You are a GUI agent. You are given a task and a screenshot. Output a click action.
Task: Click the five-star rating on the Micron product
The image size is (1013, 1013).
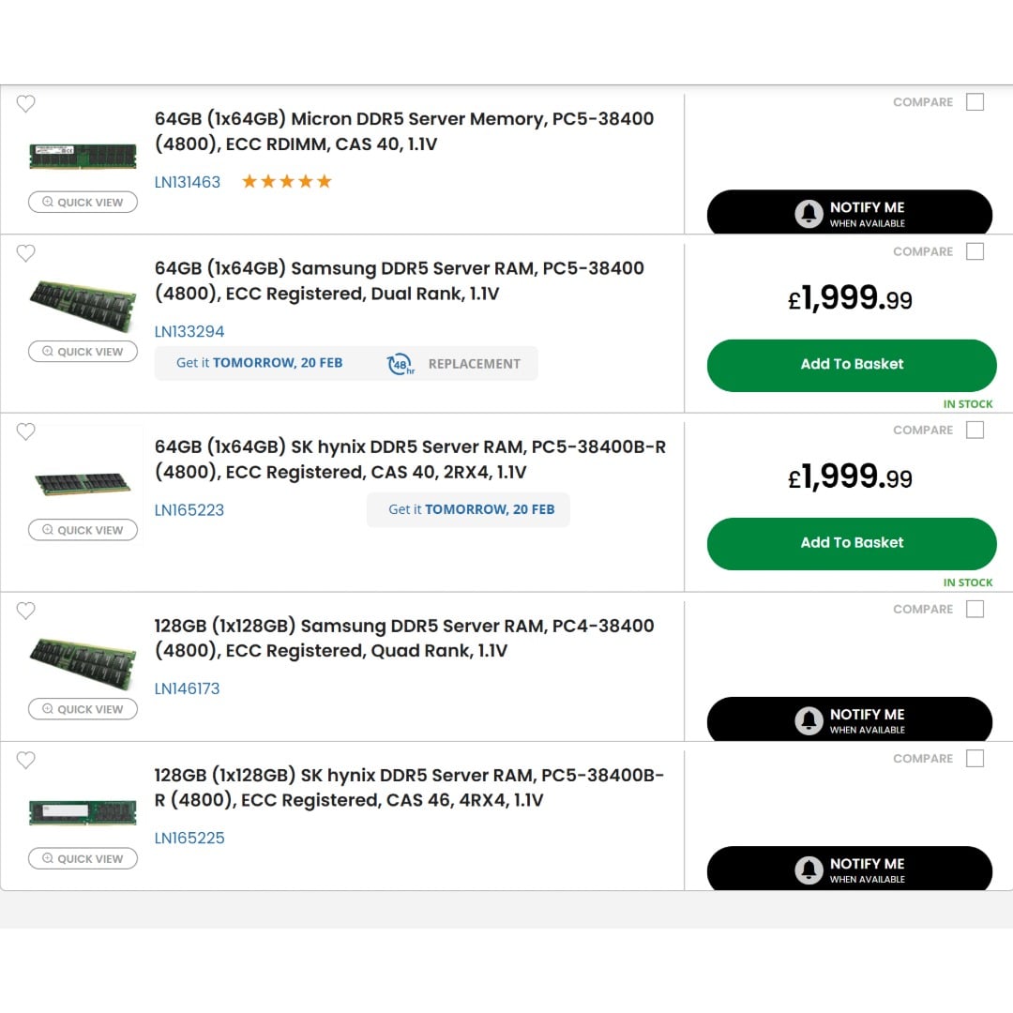pos(286,180)
